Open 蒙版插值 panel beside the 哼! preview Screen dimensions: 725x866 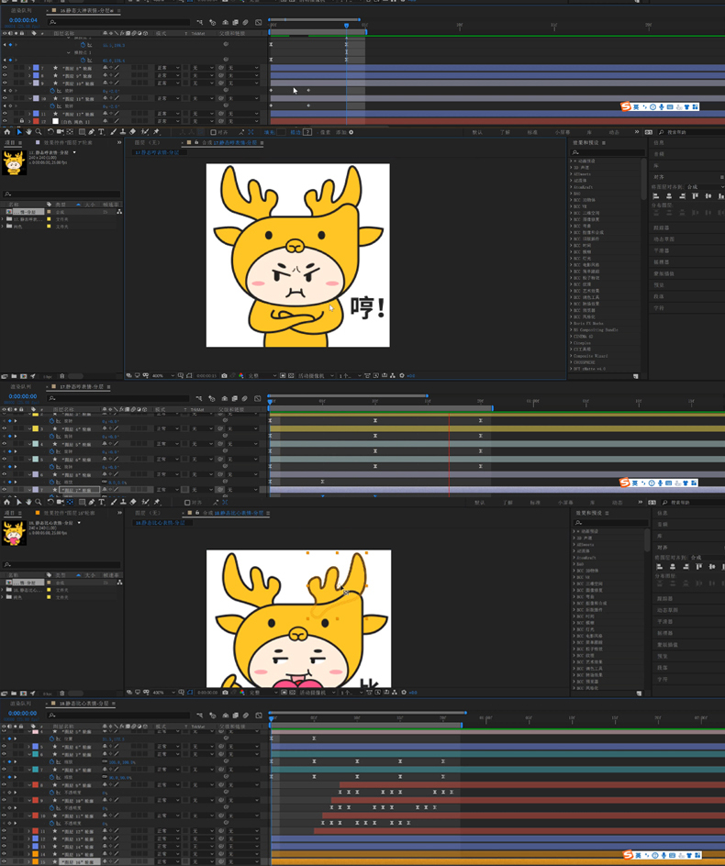664,273
